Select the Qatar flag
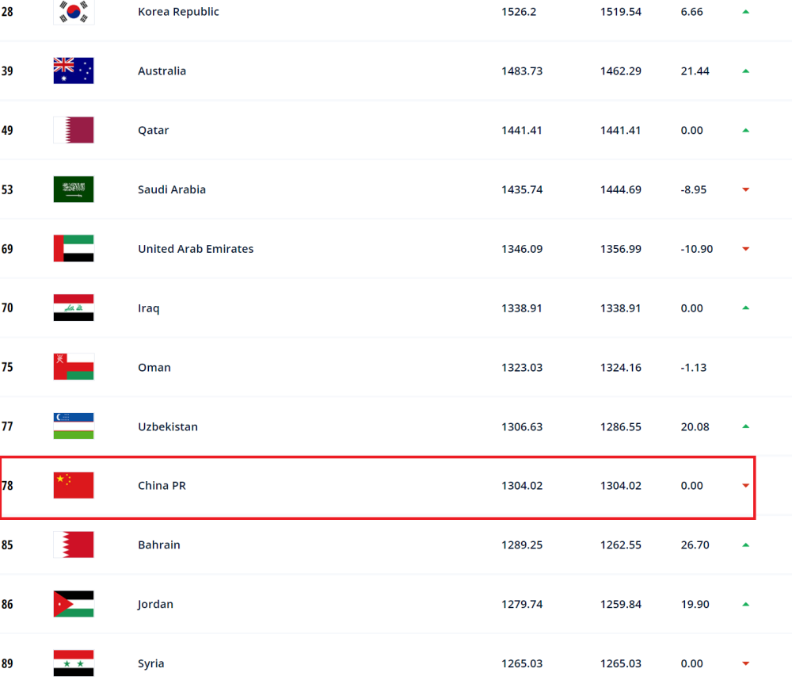792x684 pixels. [x=74, y=130]
